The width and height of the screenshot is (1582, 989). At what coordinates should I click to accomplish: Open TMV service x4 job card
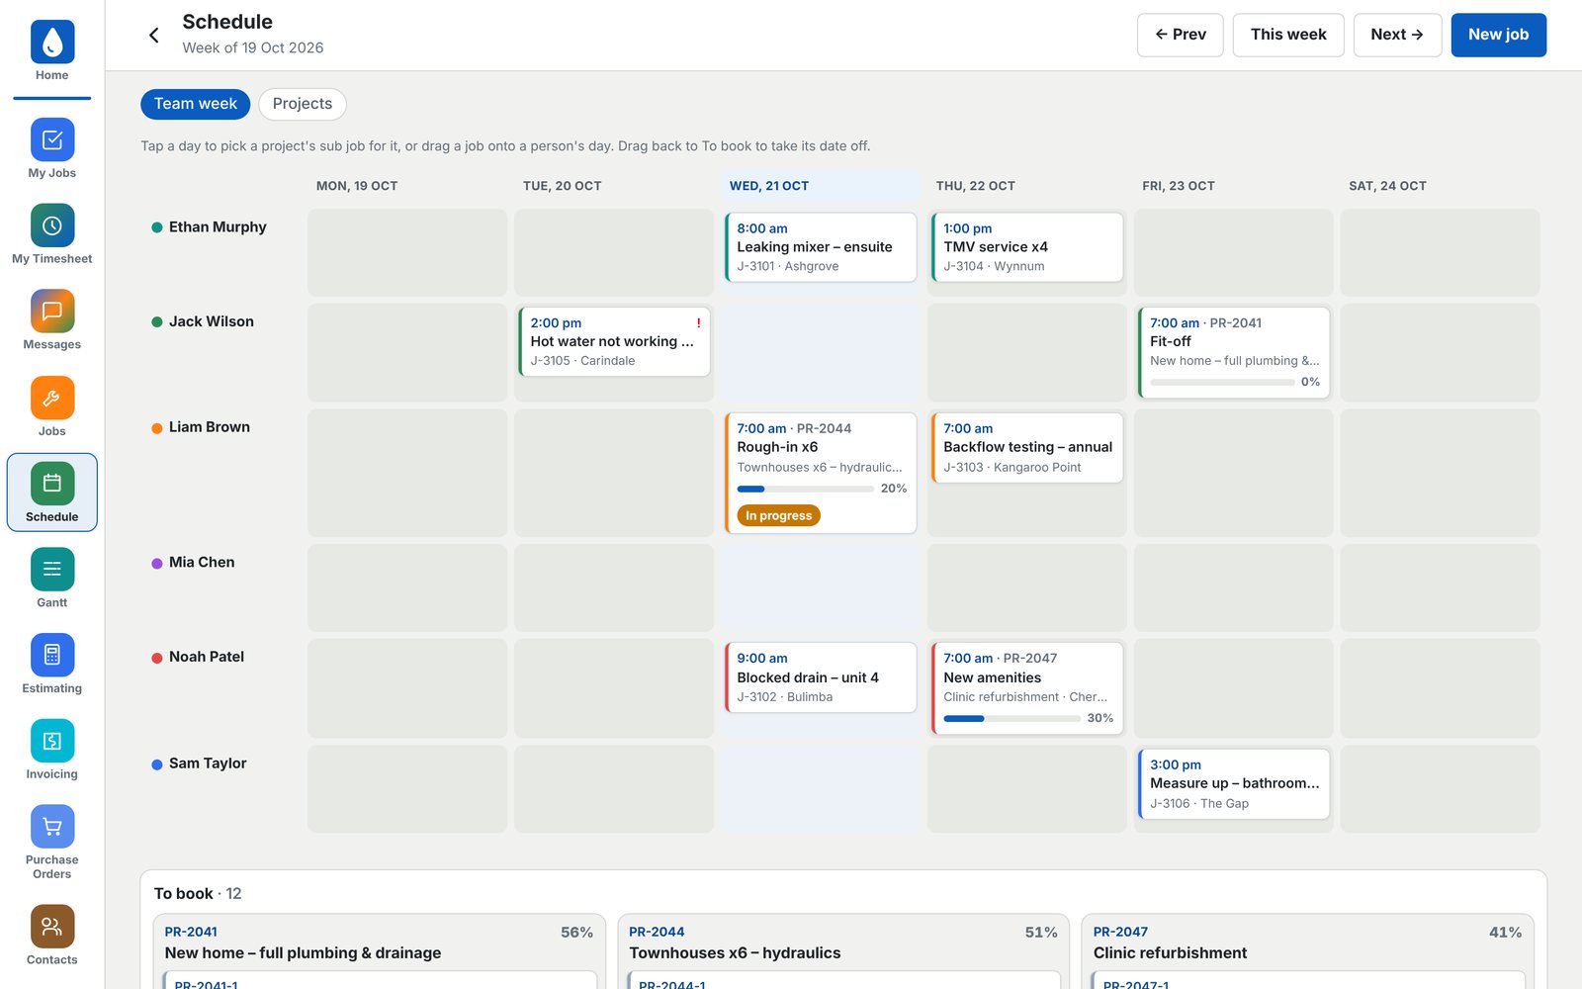point(1027,247)
